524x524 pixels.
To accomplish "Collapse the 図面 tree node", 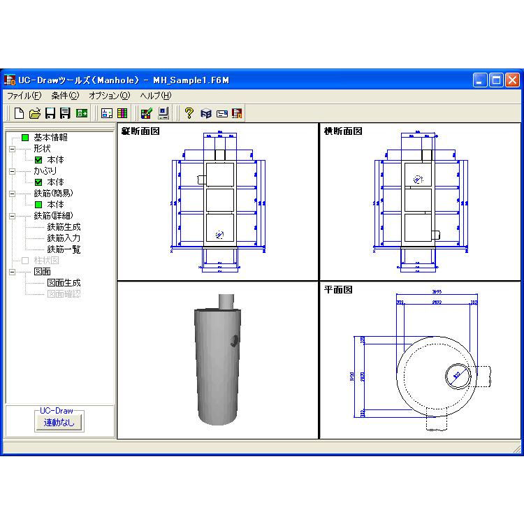I will [x=12, y=272].
